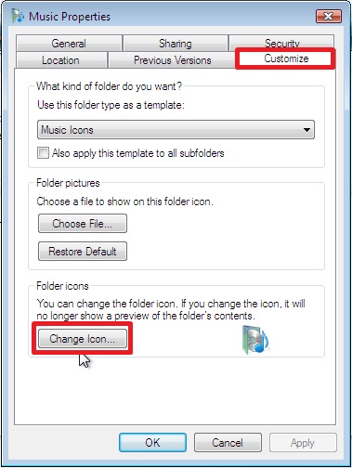The width and height of the screenshot is (352, 468).
Task: Confirm with the OK button
Action: [x=152, y=442]
